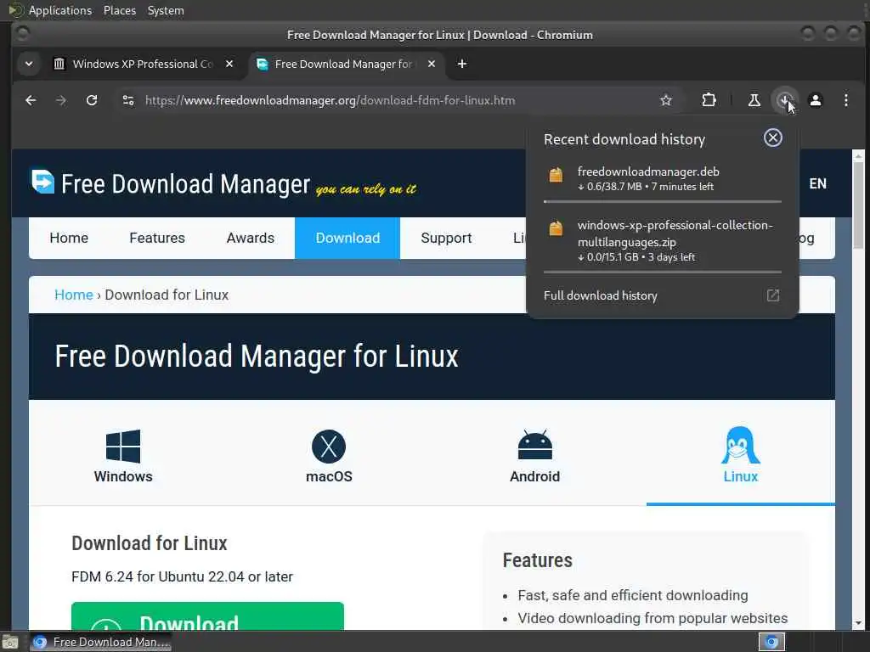This screenshot has width=870, height=652.
Task: Bookmark this page with the star icon
Action: [x=666, y=100]
